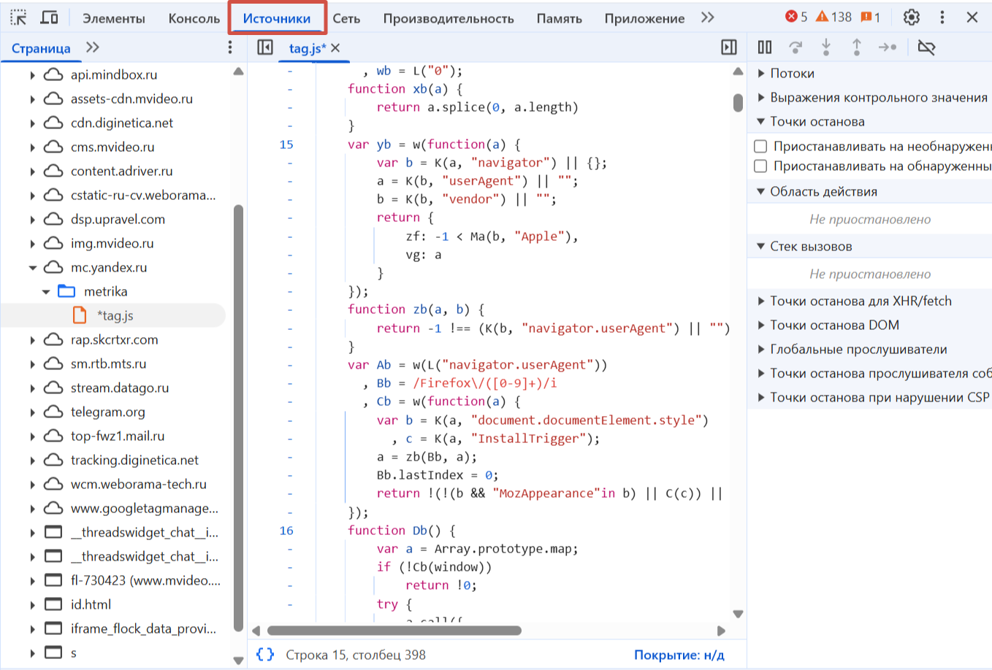The height and width of the screenshot is (670, 992).
Task: Expand the api.mindbox.ru domain node
Action: click(33, 75)
